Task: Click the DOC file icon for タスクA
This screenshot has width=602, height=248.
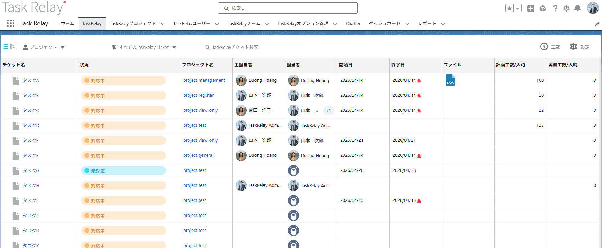Action: [451, 80]
